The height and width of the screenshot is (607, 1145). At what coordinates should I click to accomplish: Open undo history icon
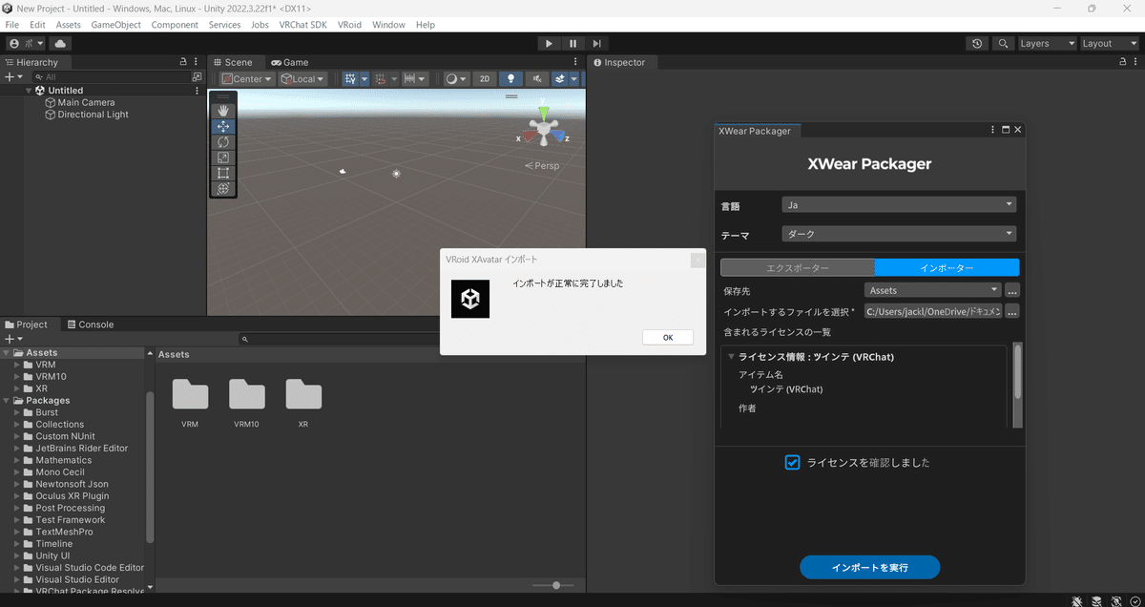click(x=977, y=43)
